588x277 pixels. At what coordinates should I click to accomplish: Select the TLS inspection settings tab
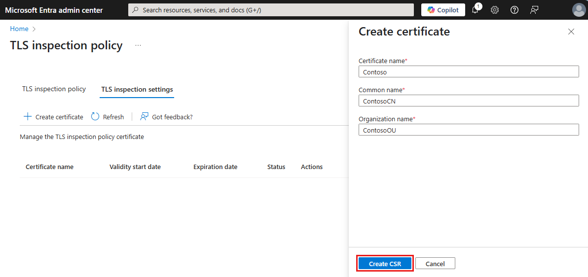[137, 89]
